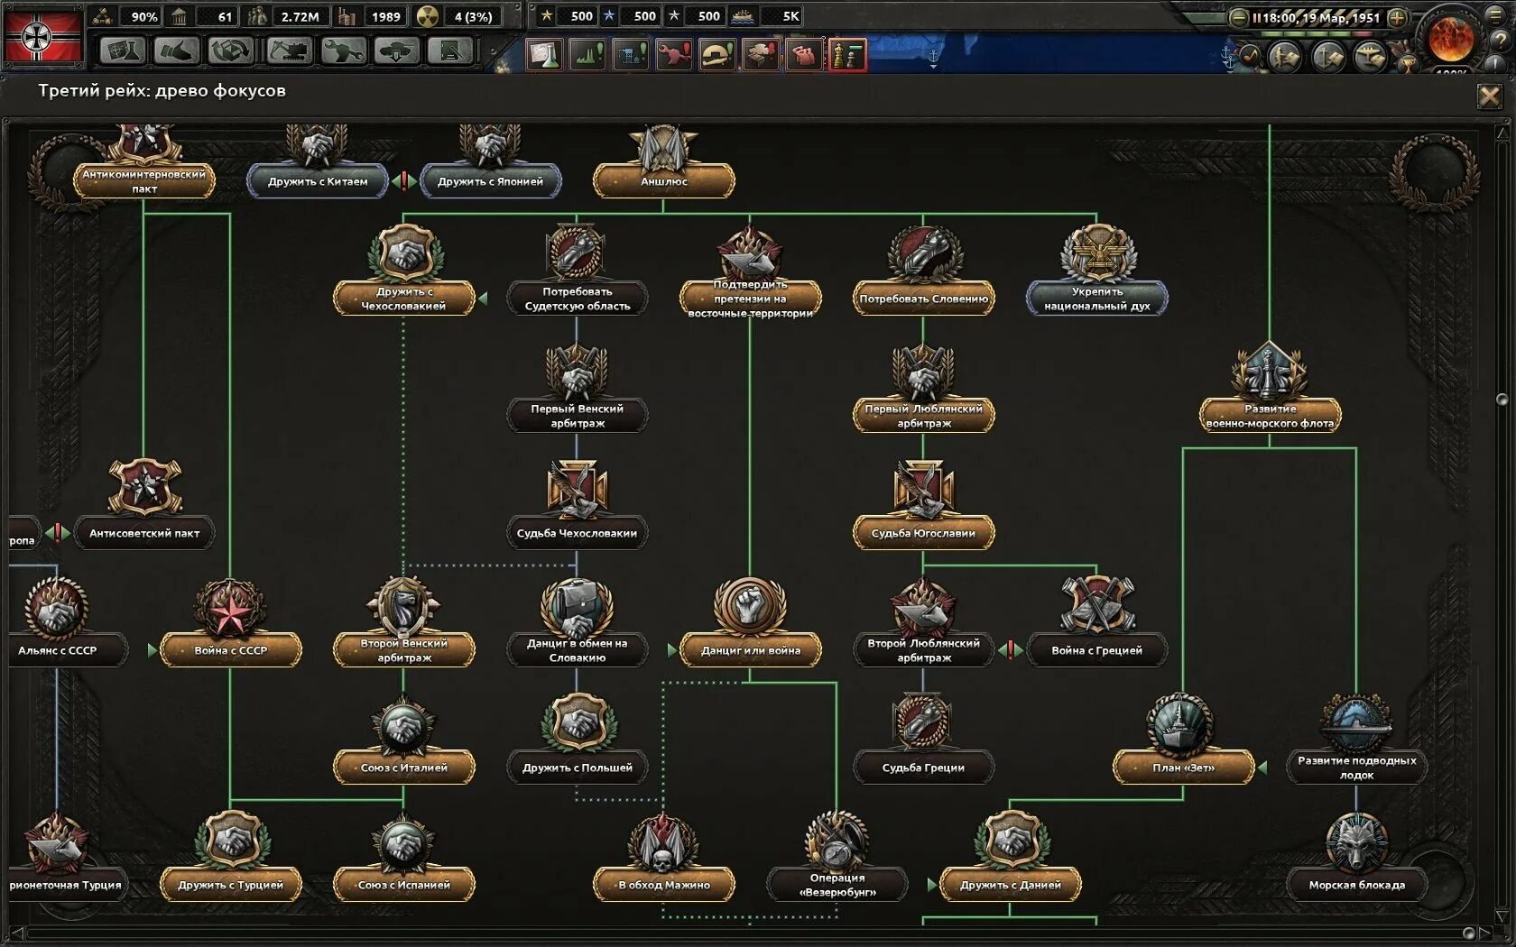
Task: Select «Операция «Везерюбунг»» focus
Action: 837,885
